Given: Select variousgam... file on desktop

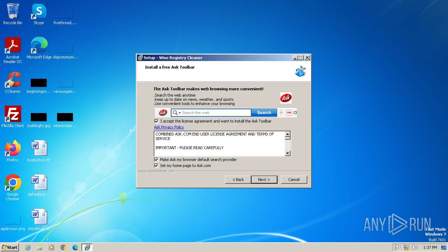Looking at the screenshot, I should click(x=65, y=86).
